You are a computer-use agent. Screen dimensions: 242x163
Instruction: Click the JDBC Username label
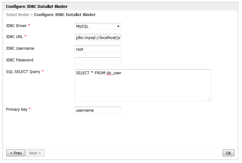pos(20,48)
